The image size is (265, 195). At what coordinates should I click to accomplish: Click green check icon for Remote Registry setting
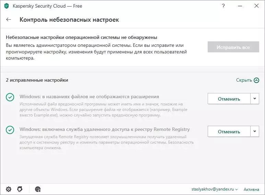[10, 130]
